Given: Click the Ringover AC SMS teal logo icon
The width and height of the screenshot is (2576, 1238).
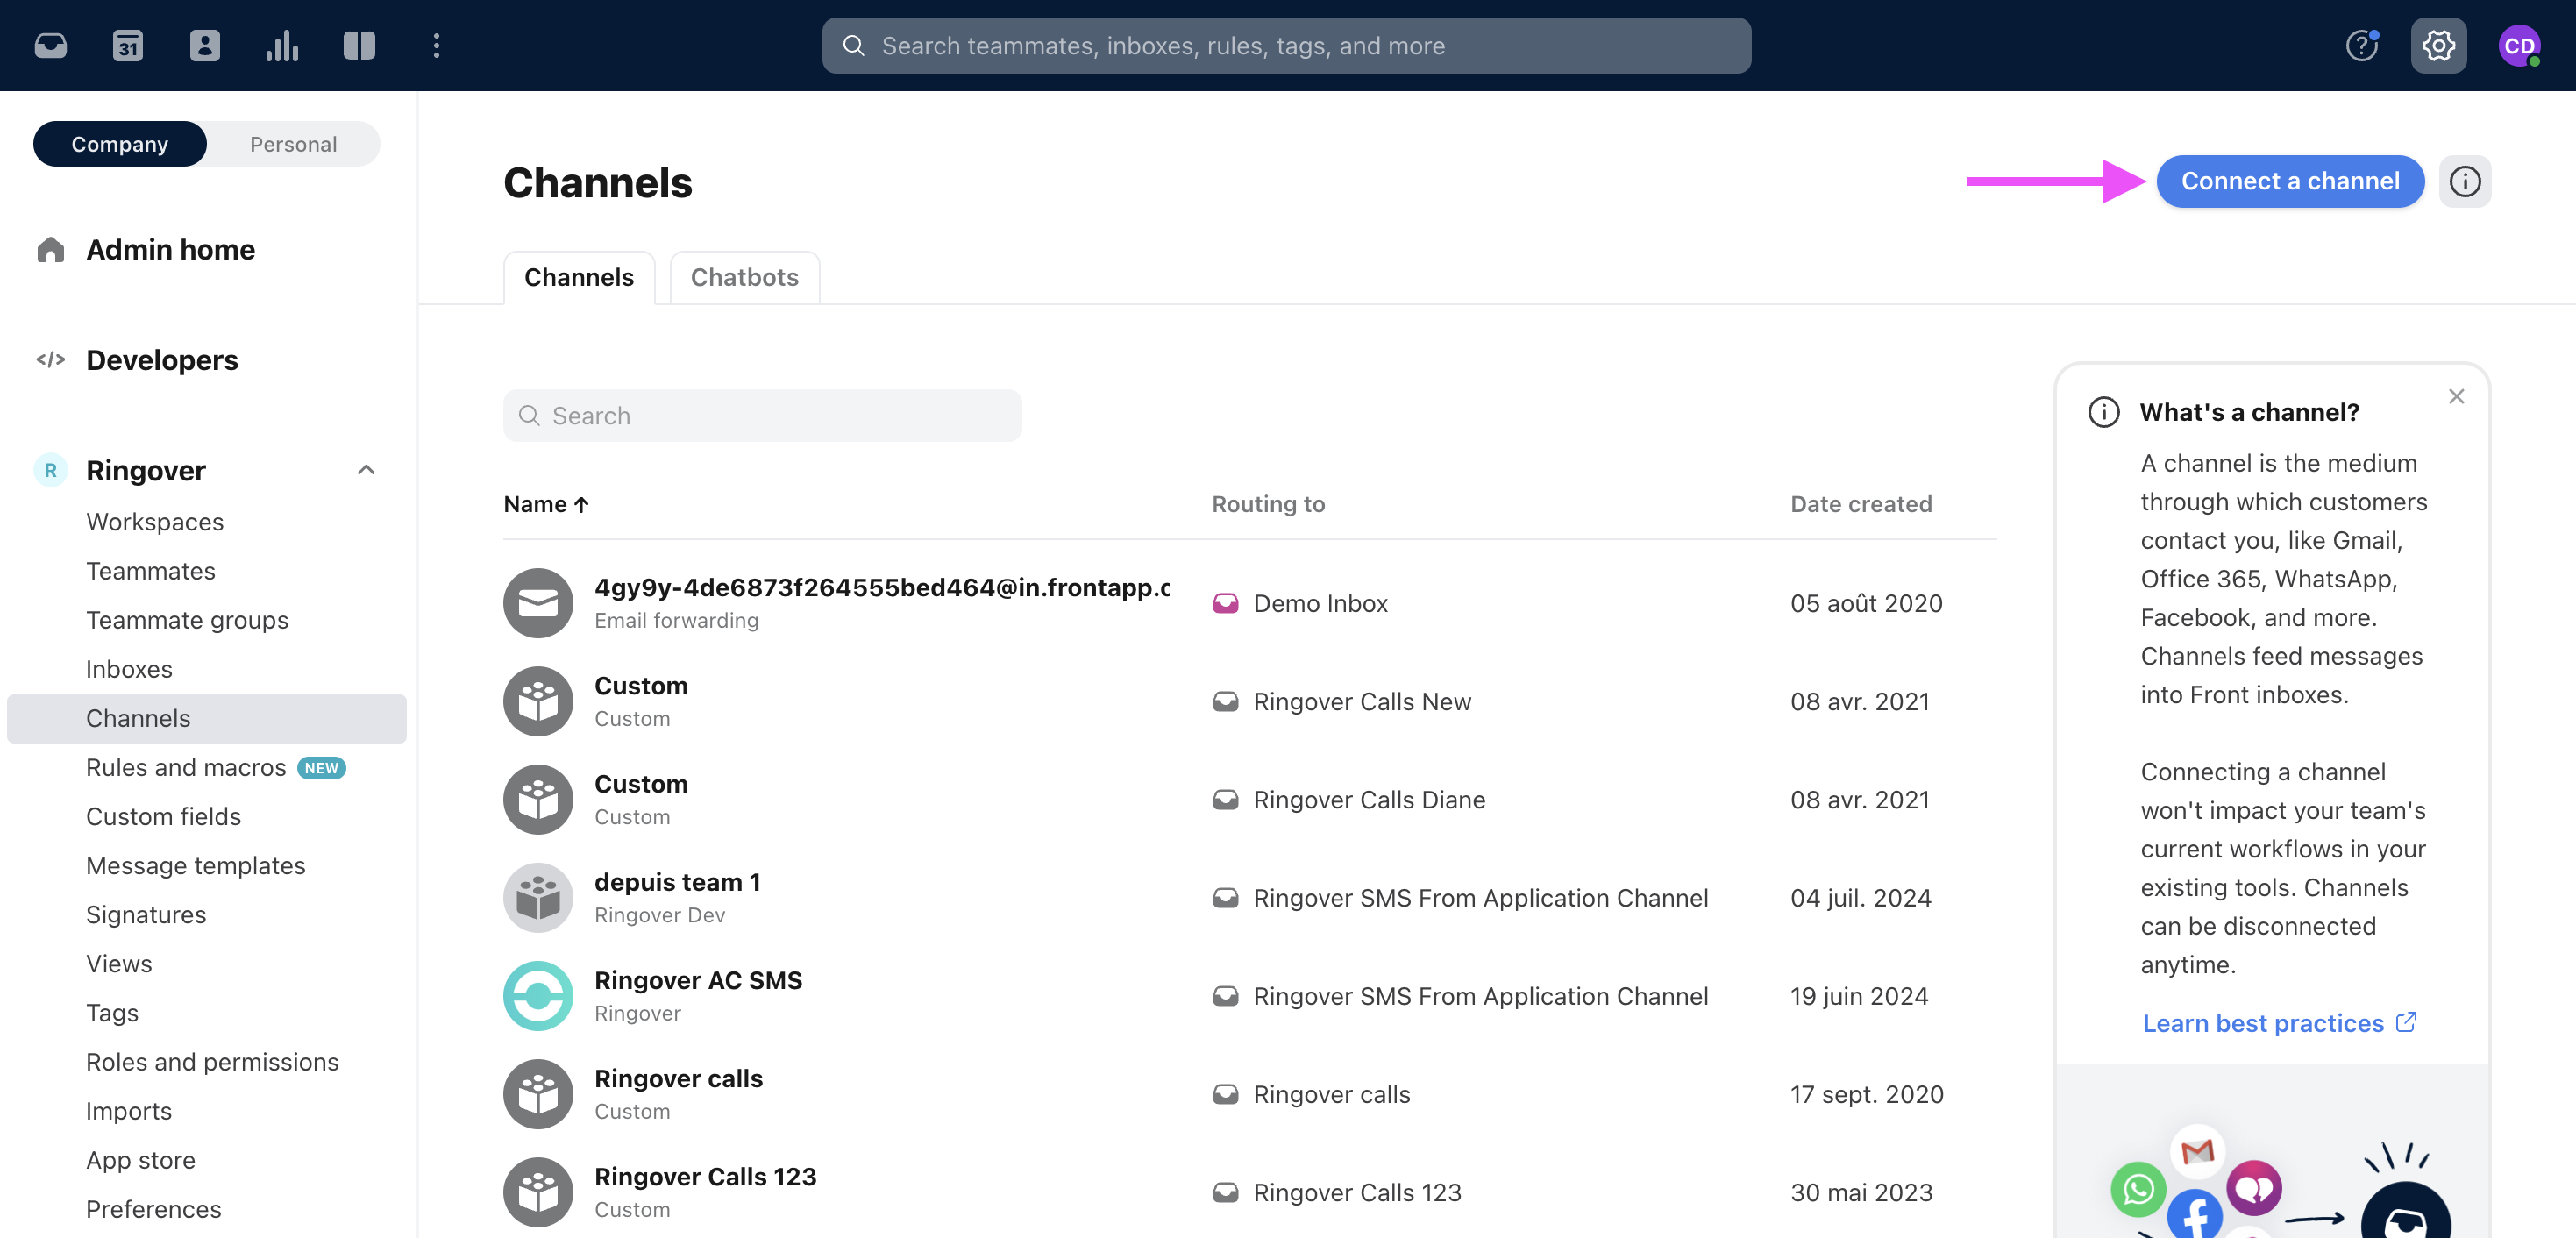Looking at the screenshot, I should pos(538,996).
